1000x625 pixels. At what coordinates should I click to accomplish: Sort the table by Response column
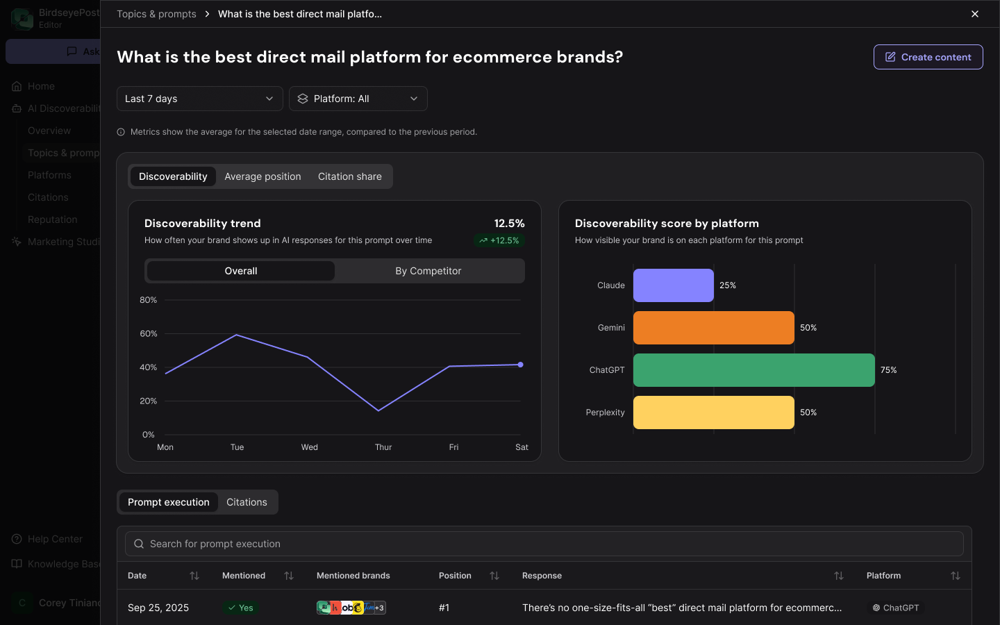pyautogui.click(x=839, y=576)
